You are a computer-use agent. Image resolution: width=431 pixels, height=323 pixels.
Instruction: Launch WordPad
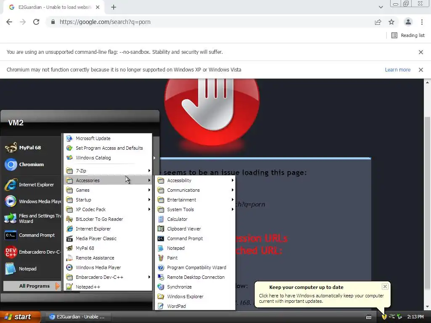click(195, 306)
